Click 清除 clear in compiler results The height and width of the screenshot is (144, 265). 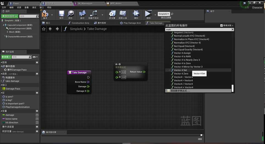click(200, 139)
